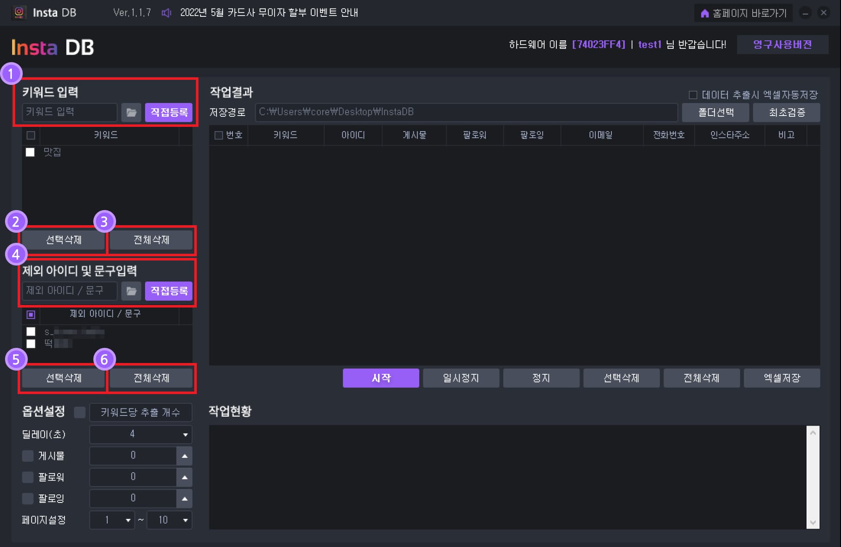Click 직접등록 button for keyword input

(x=169, y=113)
